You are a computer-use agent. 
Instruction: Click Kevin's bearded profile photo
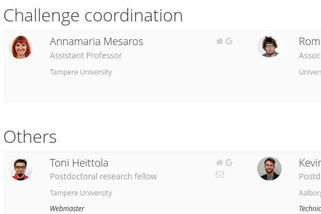click(269, 168)
